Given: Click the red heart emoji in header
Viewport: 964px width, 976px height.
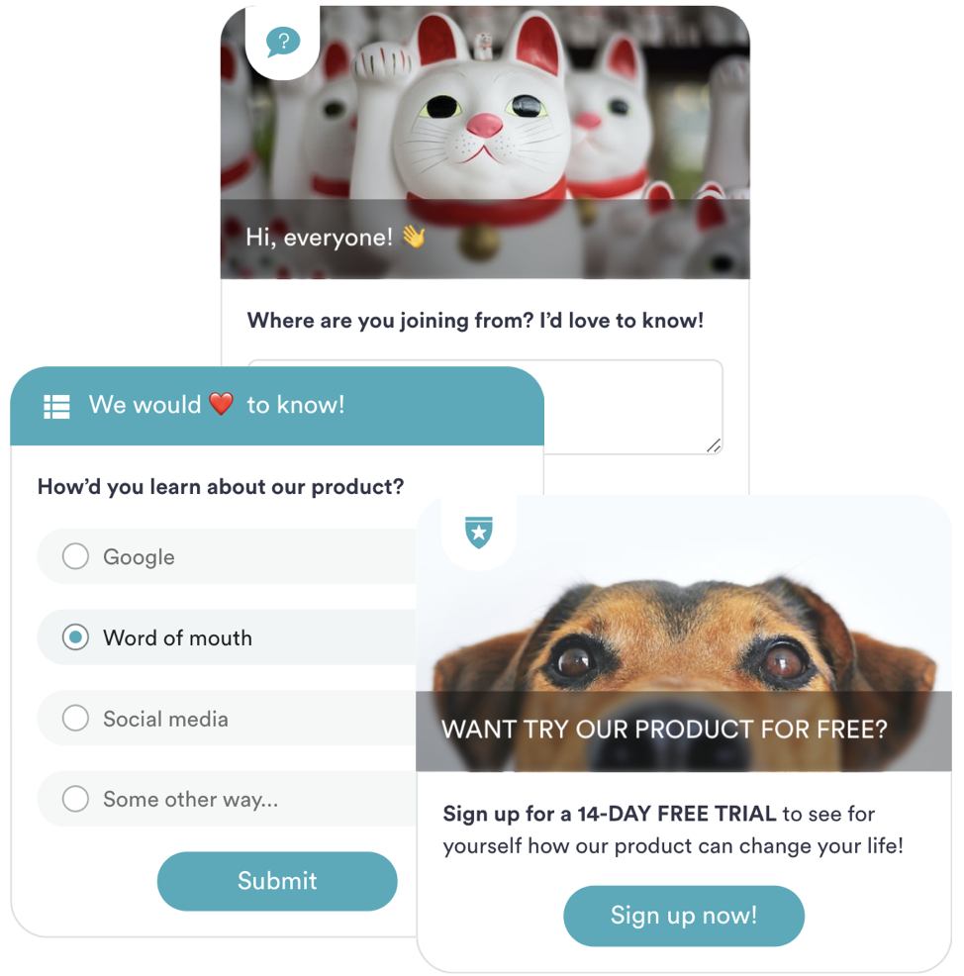Looking at the screenshot, I should (221, 403).
